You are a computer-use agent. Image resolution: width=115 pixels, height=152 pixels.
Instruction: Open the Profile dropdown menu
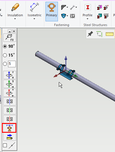(x=87, y=19)
